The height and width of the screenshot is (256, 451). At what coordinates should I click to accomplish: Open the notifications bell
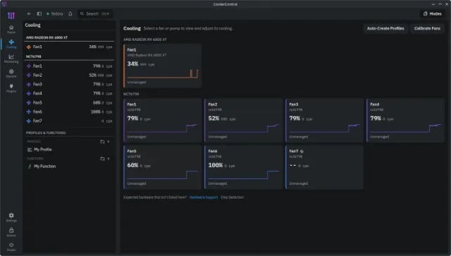point(70,13)
